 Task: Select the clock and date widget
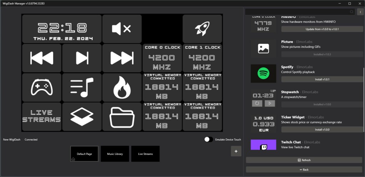click(62, 29)
